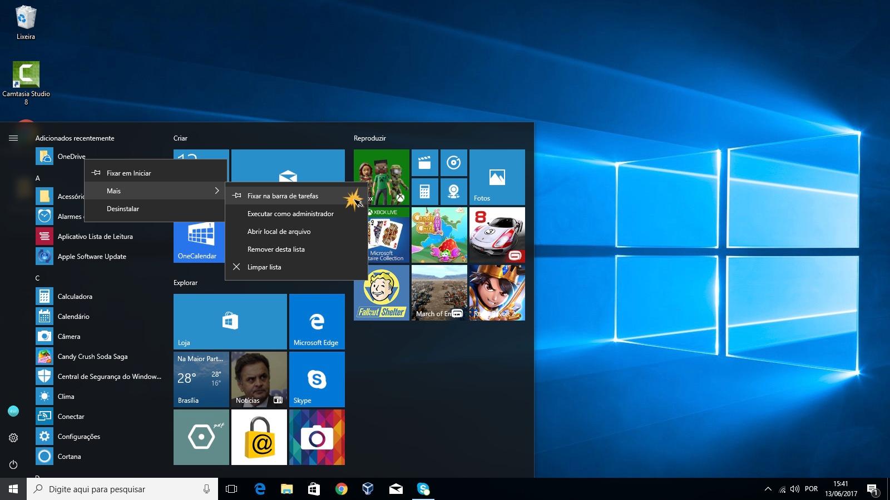Click the Power icon in Start menu
The height and width of the screenshot is (500, 890).
pyautogui.click(x=13, y=464)
